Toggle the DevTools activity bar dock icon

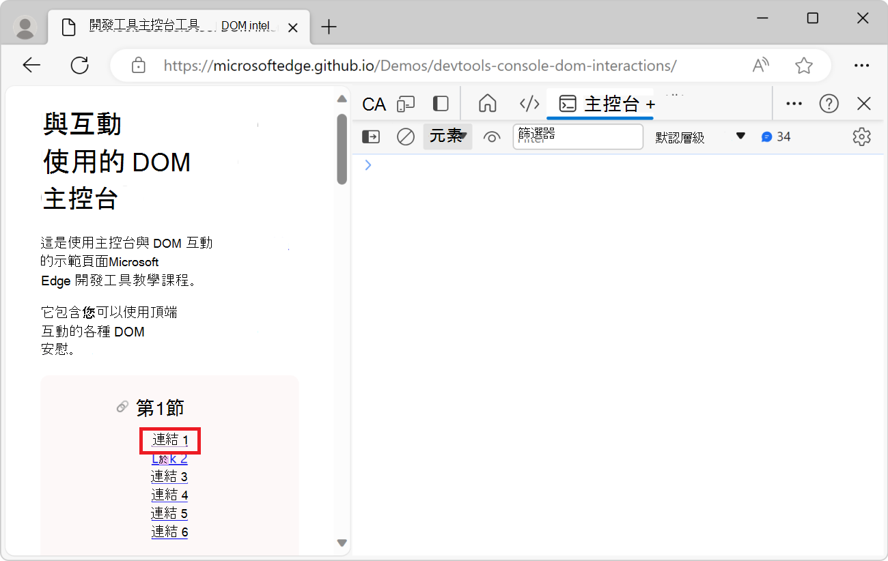click(x=441, y=103)
